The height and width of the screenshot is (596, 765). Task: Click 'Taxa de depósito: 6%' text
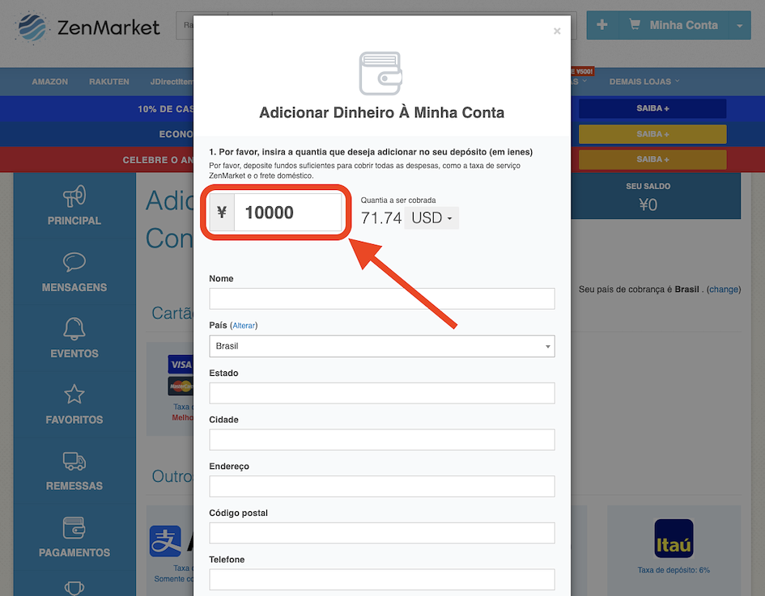pyautogui.click(x=674, y=570)
